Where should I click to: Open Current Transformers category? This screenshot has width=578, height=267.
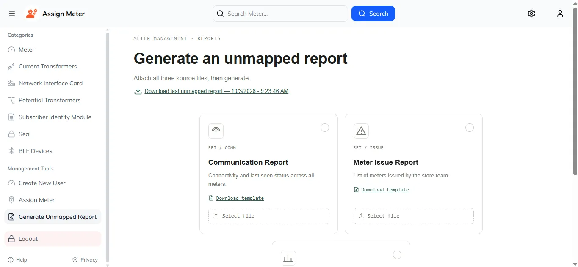point(53,66)
